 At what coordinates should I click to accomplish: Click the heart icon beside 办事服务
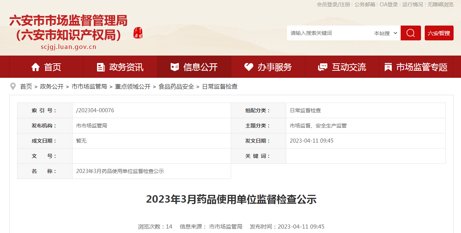[x=249, y=67]
